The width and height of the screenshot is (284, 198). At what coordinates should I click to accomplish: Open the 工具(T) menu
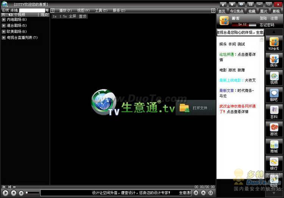tap(101, 11)
